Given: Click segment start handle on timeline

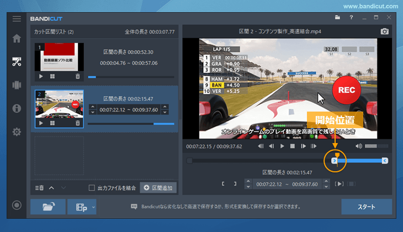Looking at the screenshot, I should [x=334, y=161].
